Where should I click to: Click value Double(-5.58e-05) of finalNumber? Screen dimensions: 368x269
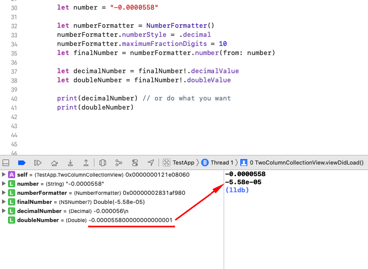click(119, 202)
